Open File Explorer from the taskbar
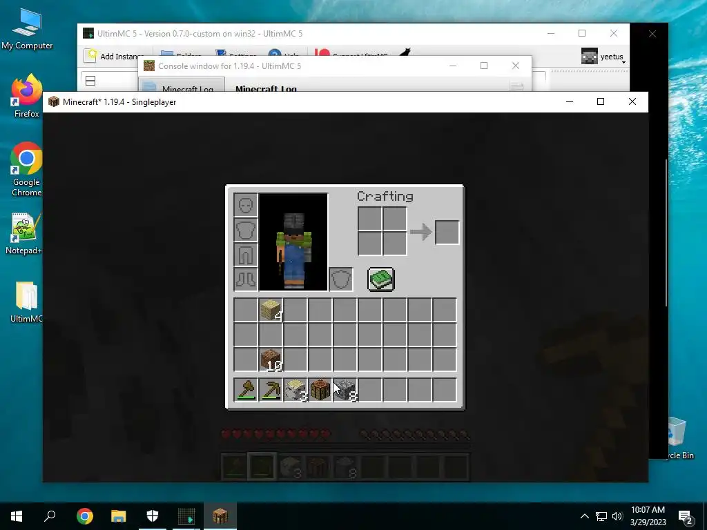The height and width of the screenshot is (530, 707). [119, 516]
